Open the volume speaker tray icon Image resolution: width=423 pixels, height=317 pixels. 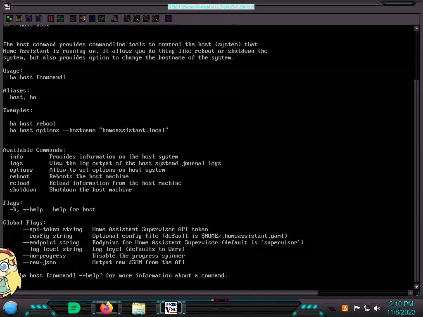click(377, 308)
